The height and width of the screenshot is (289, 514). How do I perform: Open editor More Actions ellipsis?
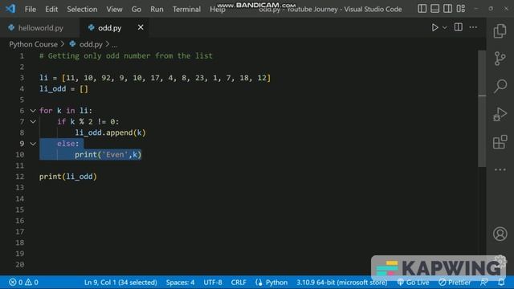(x=473, y=27)
